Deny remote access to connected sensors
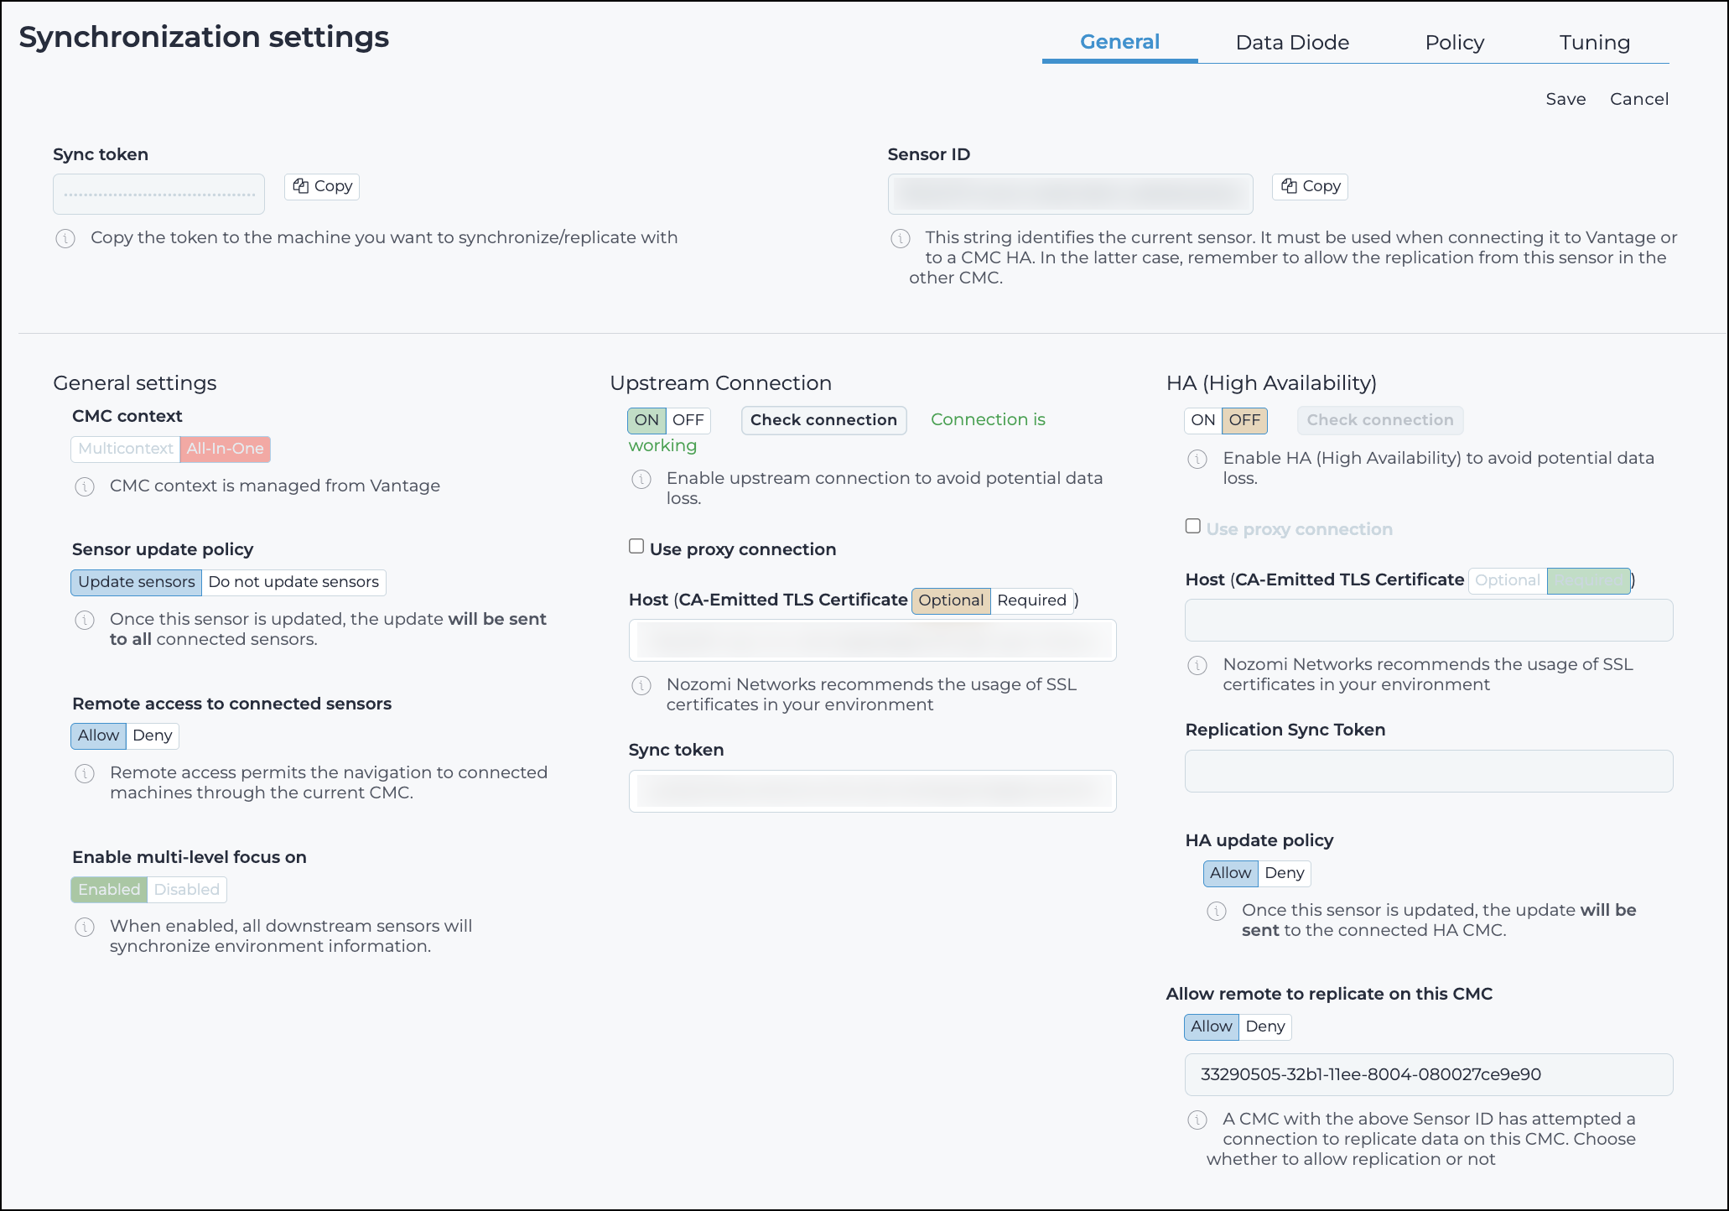1729x1211 pixels. pos(153,736)
